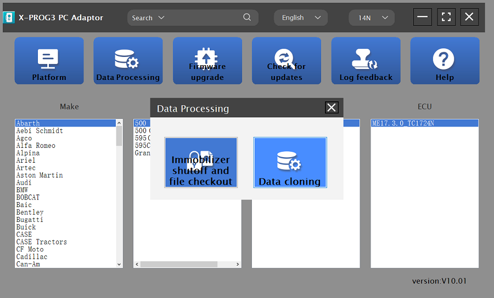The width and height of the screenshot is (494, 298).
Task: Click the magnifier search icon
Action: click(248, 18)
